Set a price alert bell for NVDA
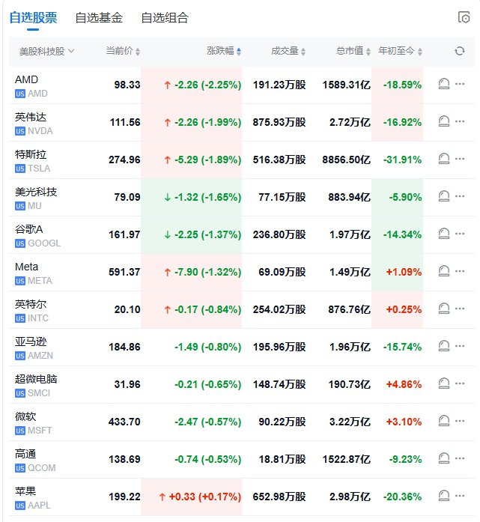This screenshot has height=522, width=480. [x=444, y=121]
